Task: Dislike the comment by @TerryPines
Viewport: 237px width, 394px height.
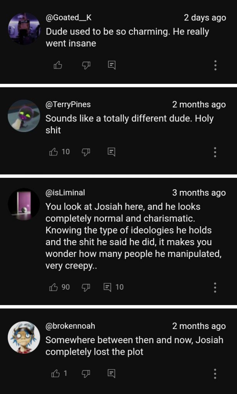Action: (86, 152)
